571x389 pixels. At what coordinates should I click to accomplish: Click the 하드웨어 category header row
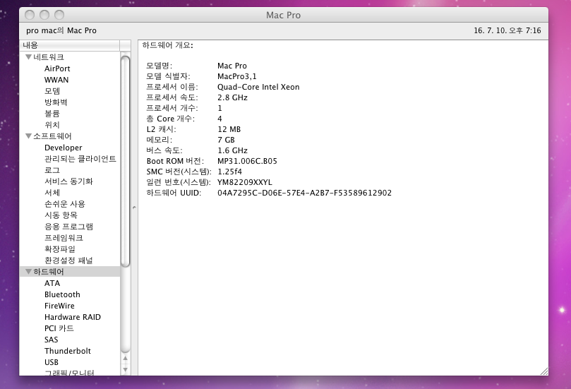click(x=71, y=272)
